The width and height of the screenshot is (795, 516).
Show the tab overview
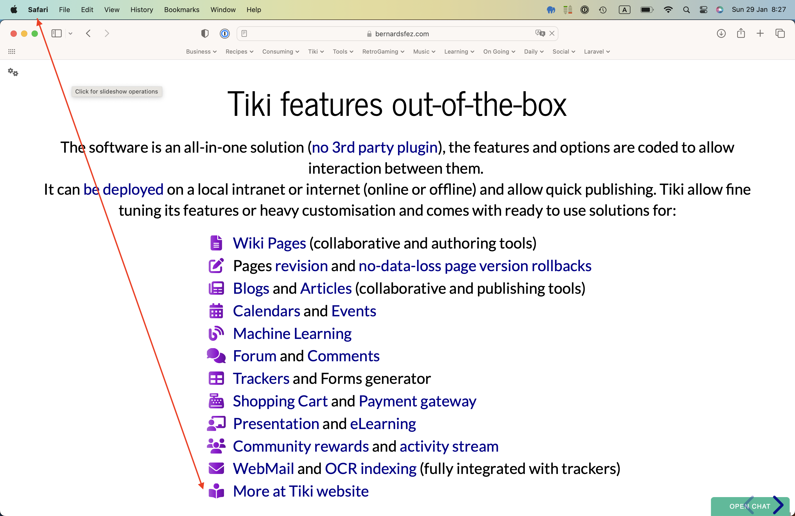(780, 33)
